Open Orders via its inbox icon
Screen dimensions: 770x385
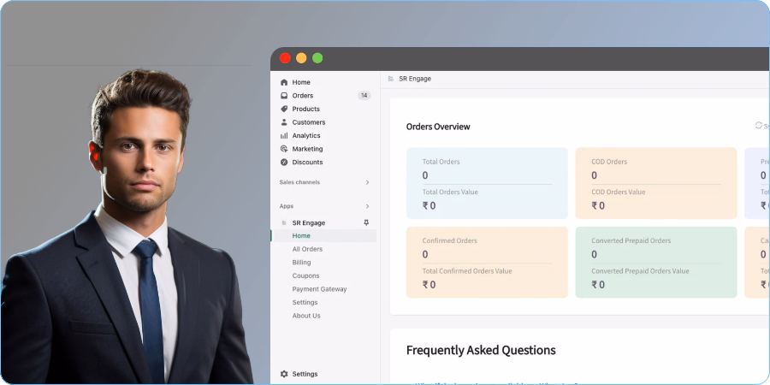pyautogui.click(x=284, y=96)
